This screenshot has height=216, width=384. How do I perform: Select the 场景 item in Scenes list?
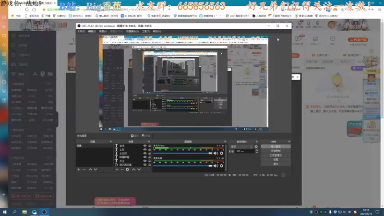[94, 146]
